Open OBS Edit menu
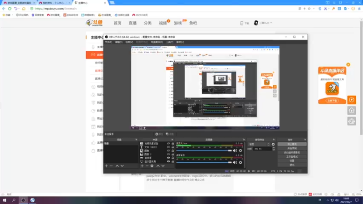The image size is (363, 204). point(119,42)
